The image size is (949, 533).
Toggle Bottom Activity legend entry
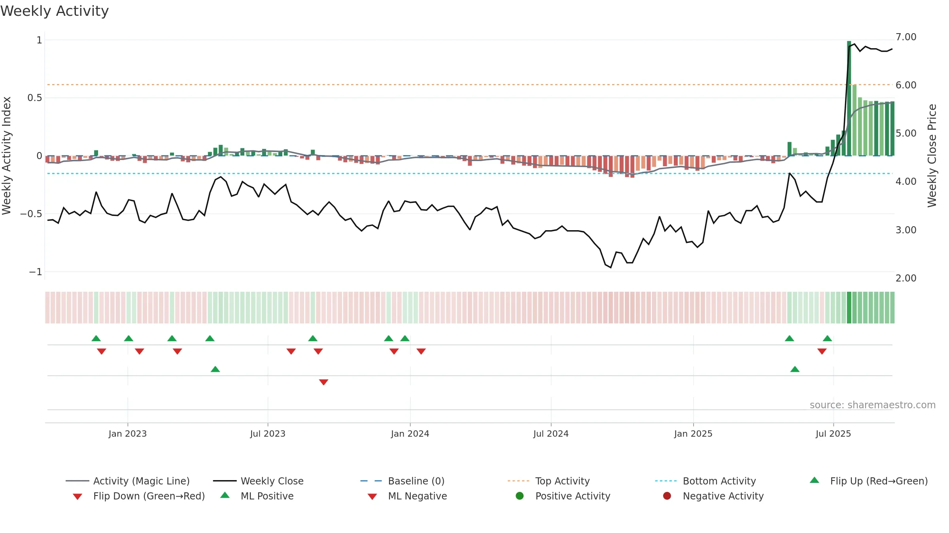click(x=705, y=481)
